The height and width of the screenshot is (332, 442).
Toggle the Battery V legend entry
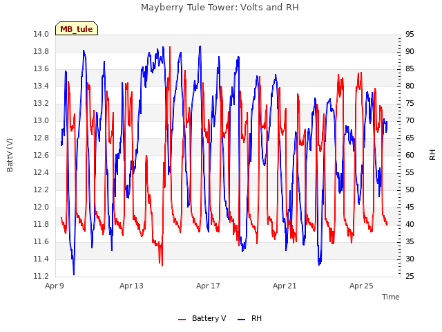pyautogui.click(x=202, y=318)
